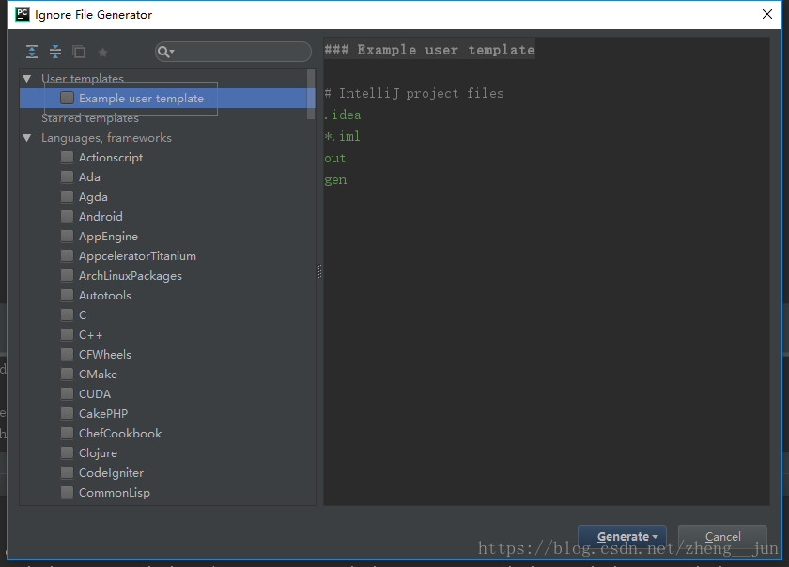This screenshot has height=567, width=789.
Task: Click the 'out' line in preview
Action: pos(335,158)
